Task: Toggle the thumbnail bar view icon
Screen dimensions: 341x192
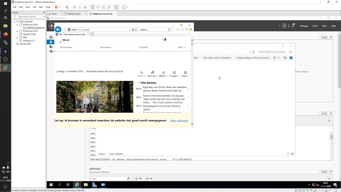Action: [x=98, y=7]
